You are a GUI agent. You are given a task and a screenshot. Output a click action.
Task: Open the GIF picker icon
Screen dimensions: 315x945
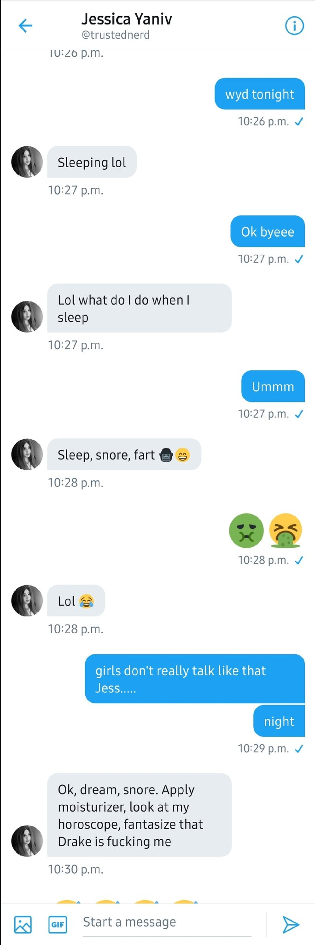(58, 925)
